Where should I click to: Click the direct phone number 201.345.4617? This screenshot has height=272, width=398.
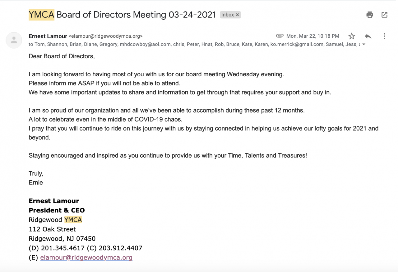63,248
